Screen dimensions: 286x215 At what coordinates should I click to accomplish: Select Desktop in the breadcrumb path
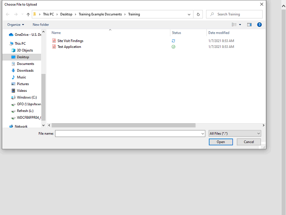[x=66, y=14]
